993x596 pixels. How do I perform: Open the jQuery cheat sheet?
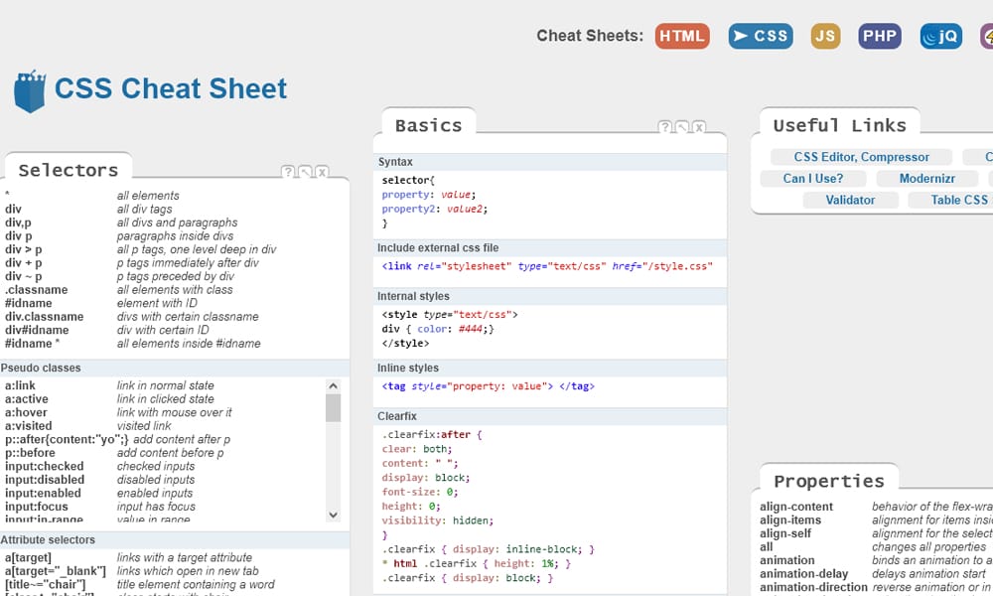(941, 36)
